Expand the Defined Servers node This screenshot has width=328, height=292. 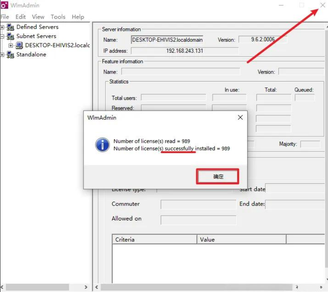[x=2, y=27]
